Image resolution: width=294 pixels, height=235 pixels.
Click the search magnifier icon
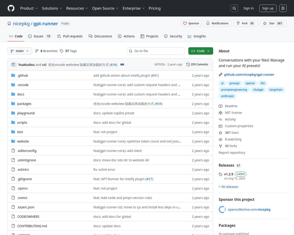tap(234, 8)
